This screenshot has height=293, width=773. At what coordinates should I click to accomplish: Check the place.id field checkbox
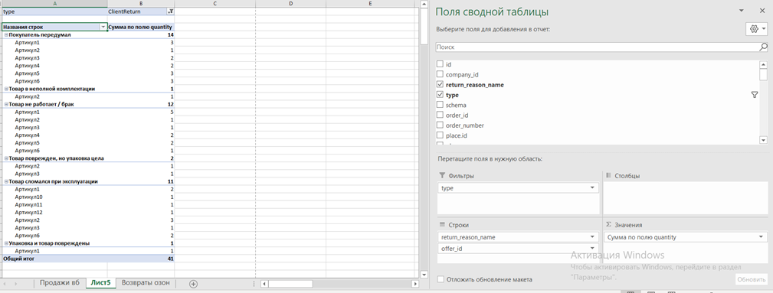(x=441, y=135)
